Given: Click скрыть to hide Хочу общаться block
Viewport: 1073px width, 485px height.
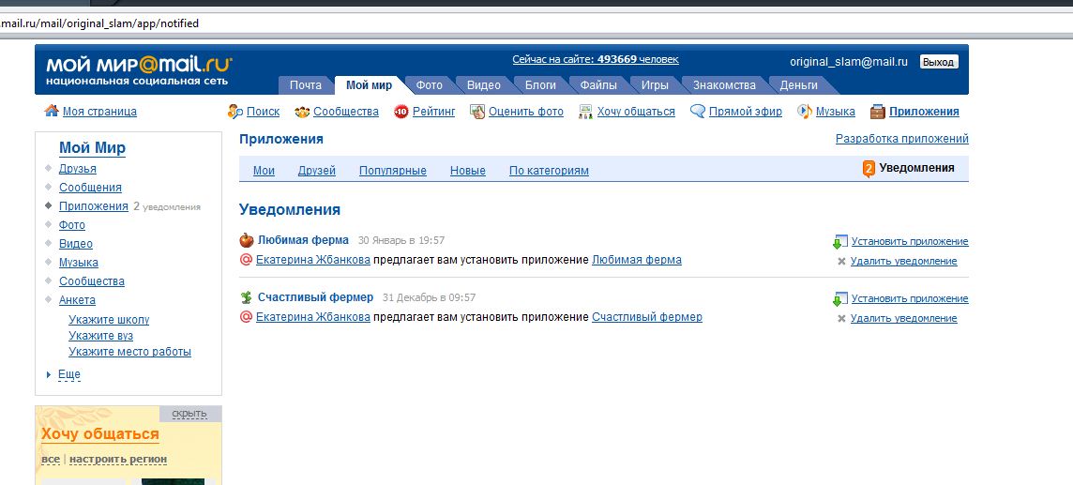Looking at the screenshot, I should (189, 414).
